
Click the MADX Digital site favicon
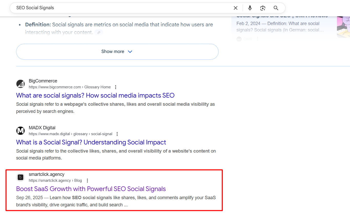pyautogui.click(x=20, y=131)
